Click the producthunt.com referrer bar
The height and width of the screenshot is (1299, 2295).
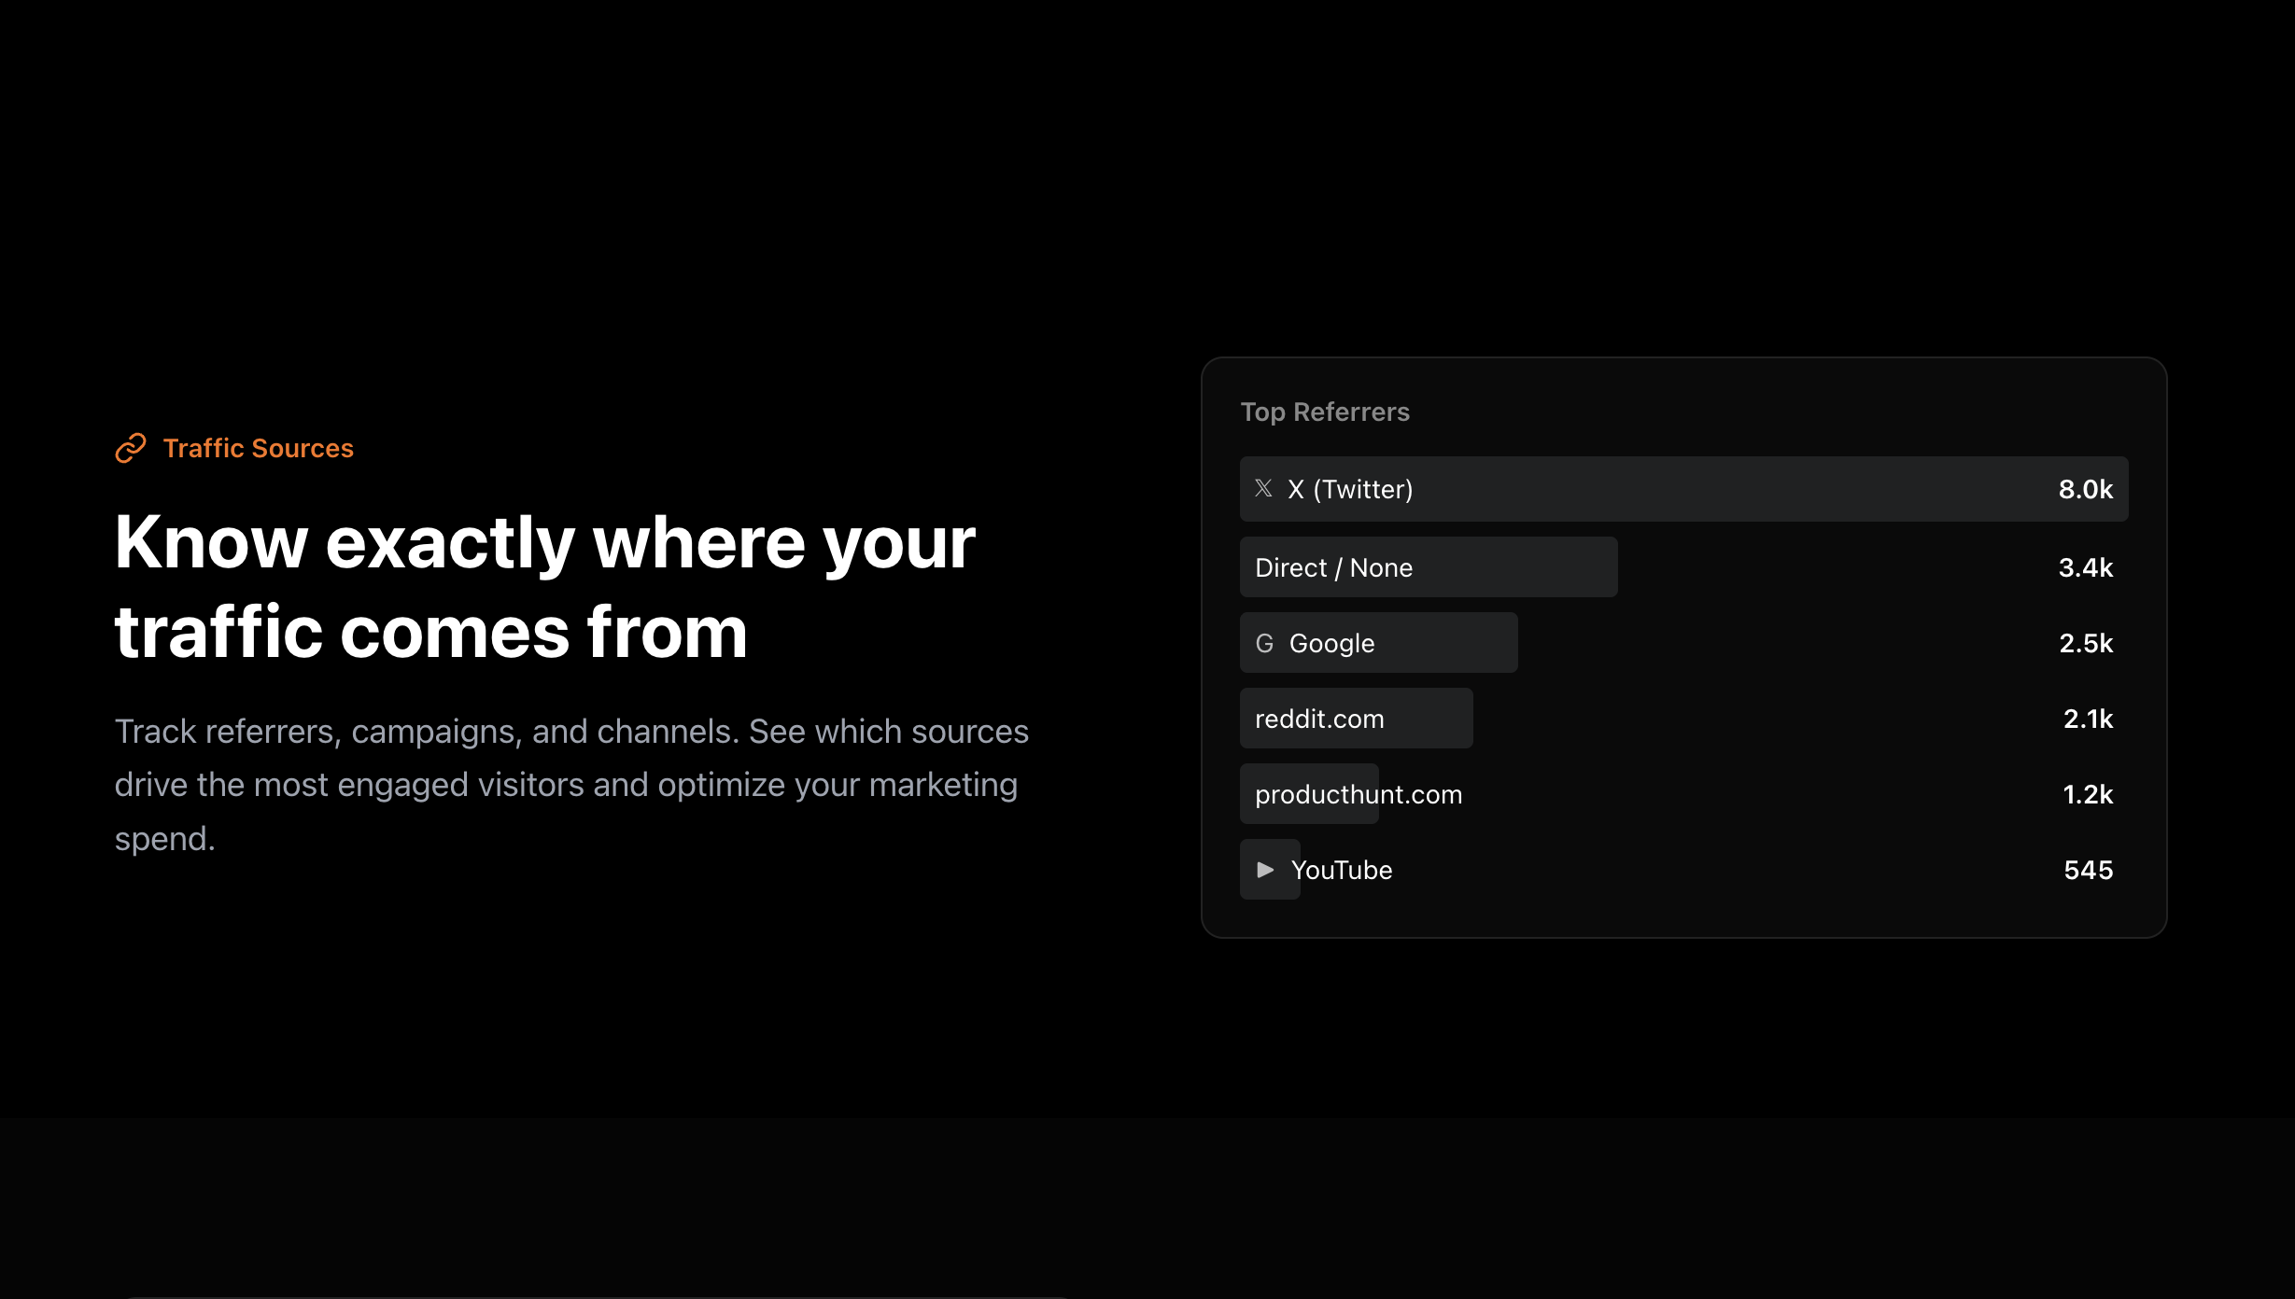(x=1307, y=793)
